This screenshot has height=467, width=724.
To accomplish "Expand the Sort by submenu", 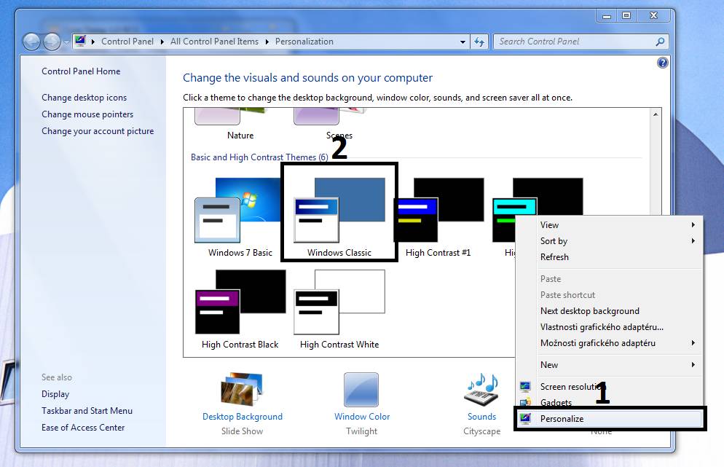I will [609, 241].
